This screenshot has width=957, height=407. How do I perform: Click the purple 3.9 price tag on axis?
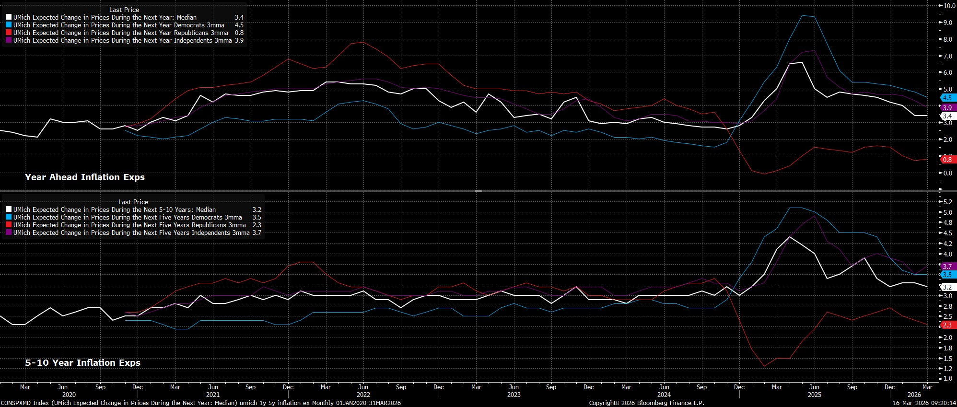point(947,108)
